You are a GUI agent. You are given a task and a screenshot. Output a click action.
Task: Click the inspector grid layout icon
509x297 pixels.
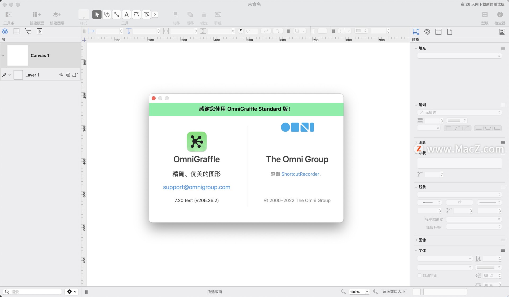tap(502, 32)
